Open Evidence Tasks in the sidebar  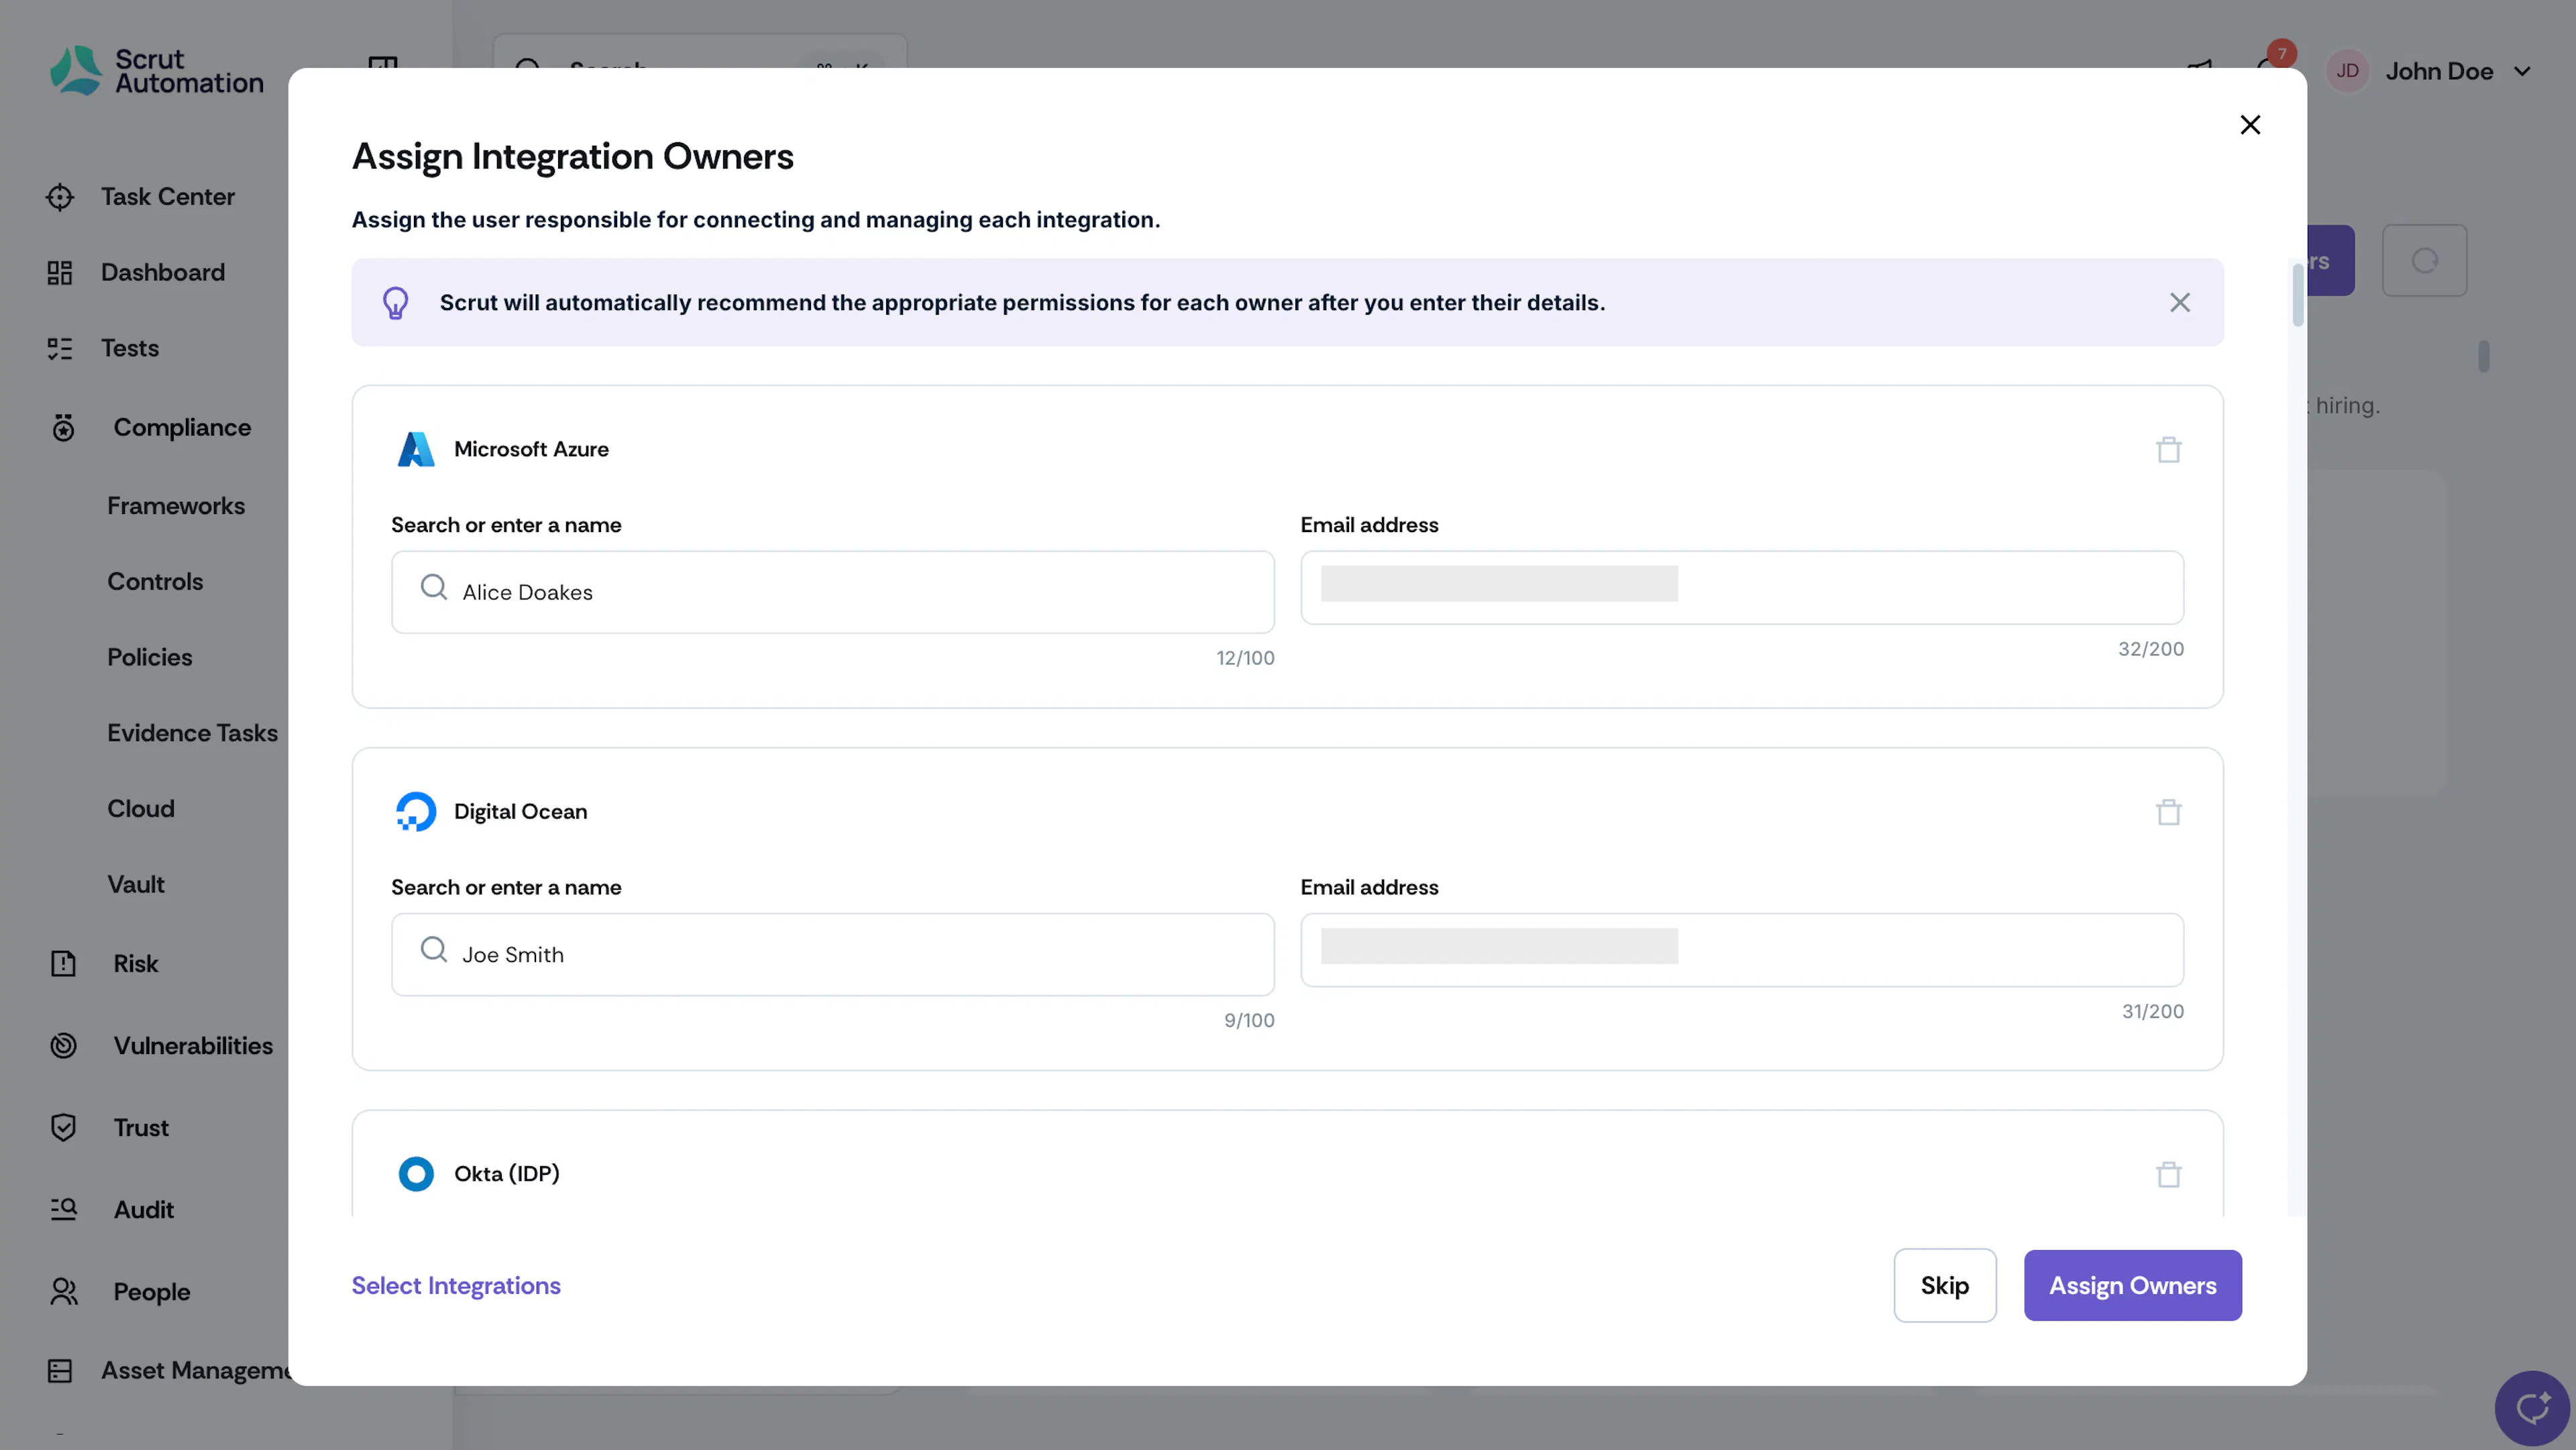[193, 733]
